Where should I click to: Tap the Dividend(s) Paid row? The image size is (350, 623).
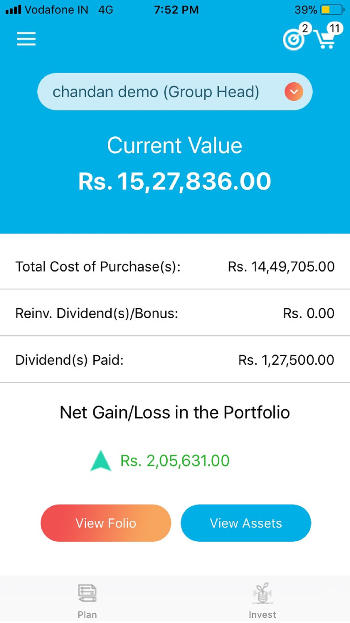(x=175, y=360)
